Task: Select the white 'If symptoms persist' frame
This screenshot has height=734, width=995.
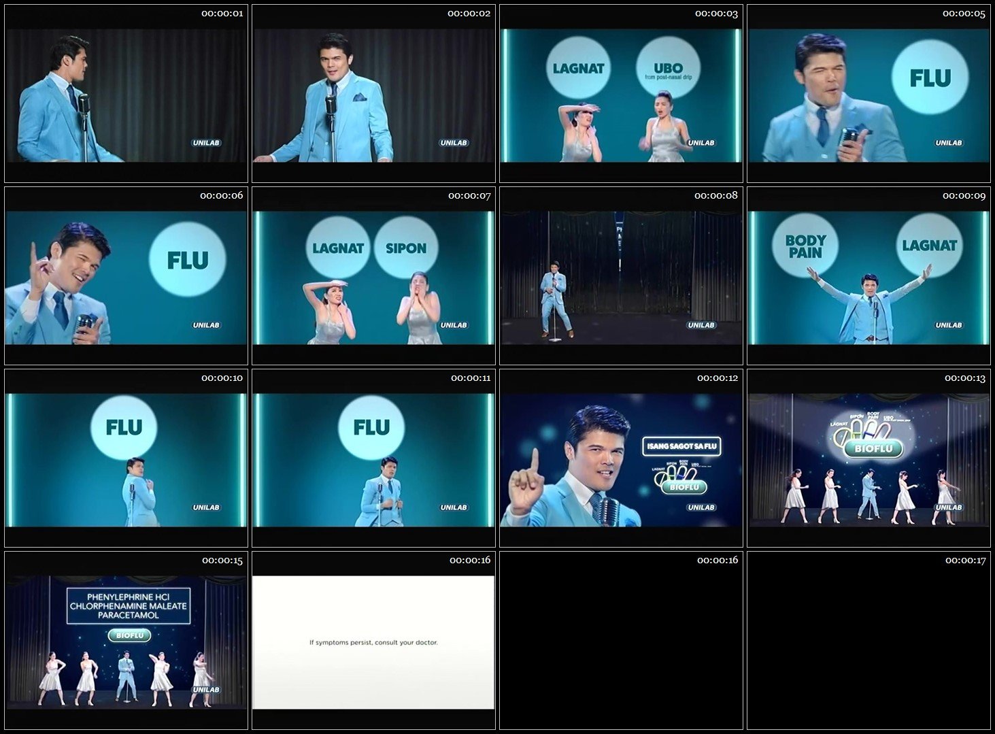Action: coord(373,641)
